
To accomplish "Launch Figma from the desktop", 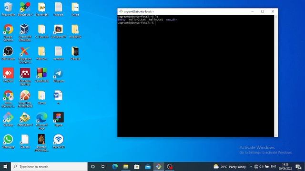I will [x=58, y=119].
